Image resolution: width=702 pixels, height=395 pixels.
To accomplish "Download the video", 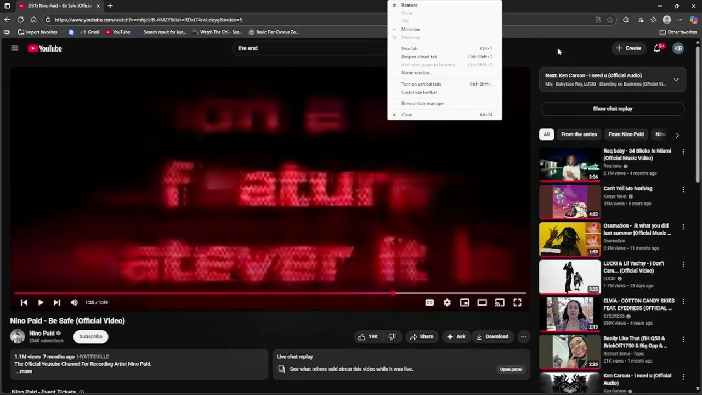I will point(492,337).
